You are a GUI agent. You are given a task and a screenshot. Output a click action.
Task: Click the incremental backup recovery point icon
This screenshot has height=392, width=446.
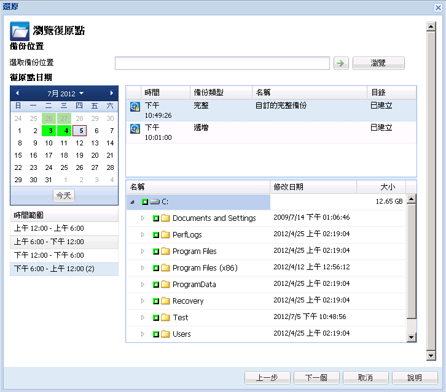click(135, 128)
